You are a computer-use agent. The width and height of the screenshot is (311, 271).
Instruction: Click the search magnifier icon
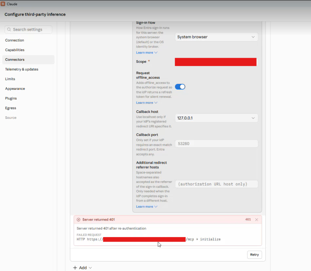[9, 29]
